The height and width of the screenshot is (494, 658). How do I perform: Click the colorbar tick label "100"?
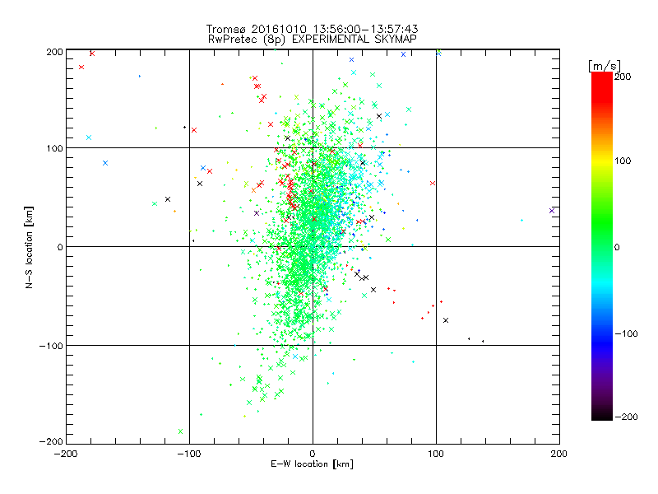(x=623, y=161)
